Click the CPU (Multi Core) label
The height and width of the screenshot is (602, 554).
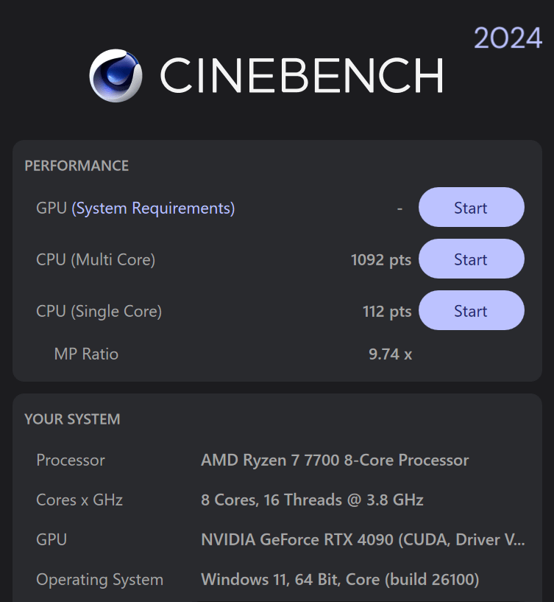(x=95, y=259)
